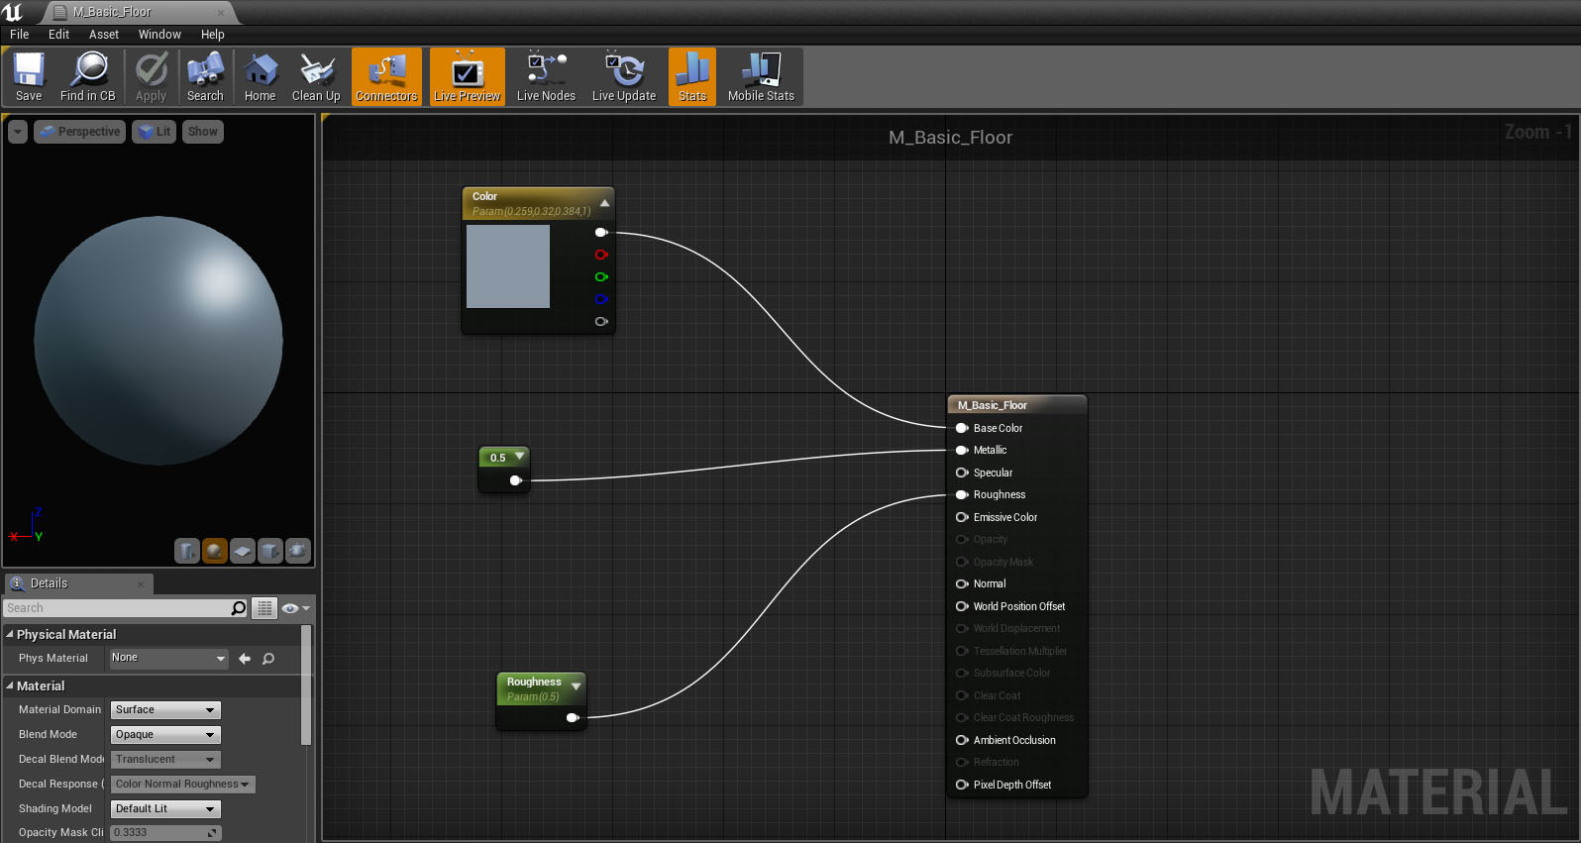This screenshot has width=1581, height=843.
Task: Click Base Color input pin
Action: (x=961, y=428)
